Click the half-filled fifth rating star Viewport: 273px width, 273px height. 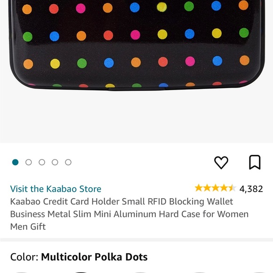232,188
